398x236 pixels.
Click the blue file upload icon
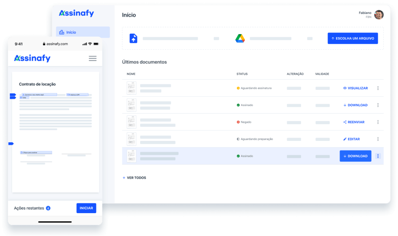point(133,38)
